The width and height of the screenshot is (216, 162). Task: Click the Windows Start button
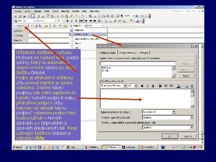click(17, 147)
